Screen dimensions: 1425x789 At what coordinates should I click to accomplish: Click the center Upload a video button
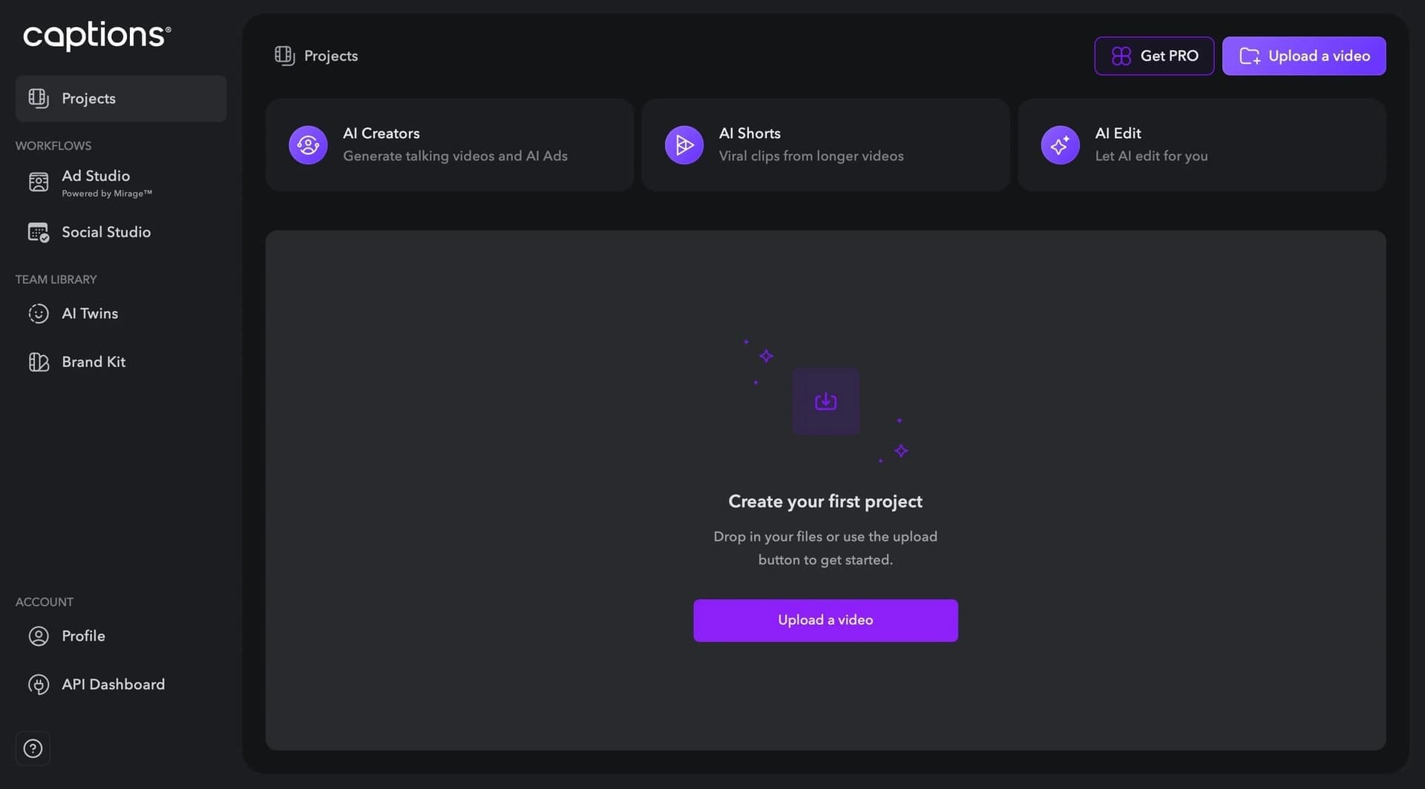pos(825,621)
